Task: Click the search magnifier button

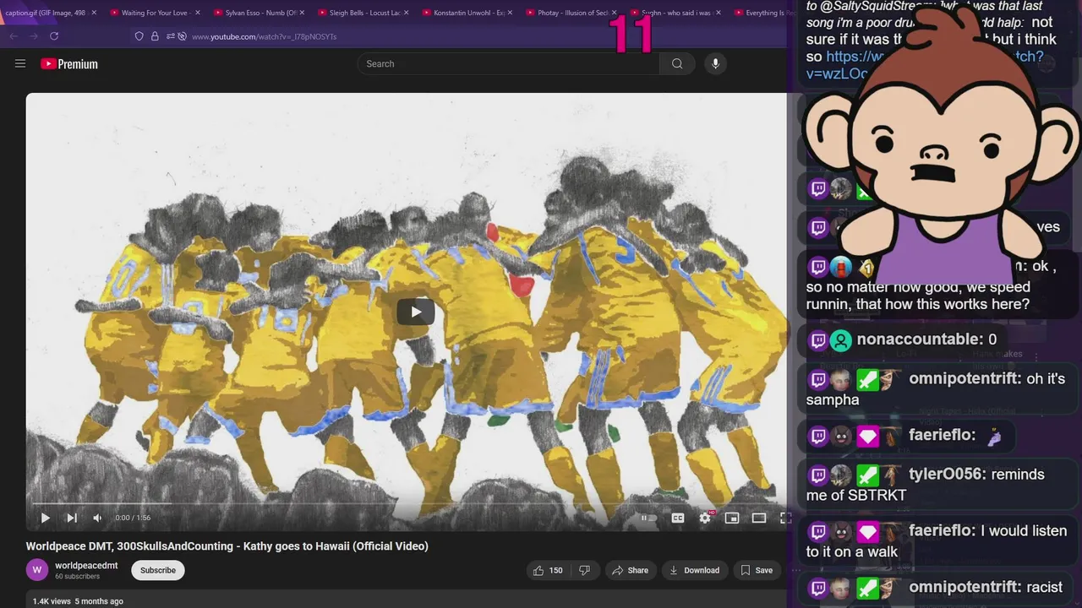Action: click(677, 63)
